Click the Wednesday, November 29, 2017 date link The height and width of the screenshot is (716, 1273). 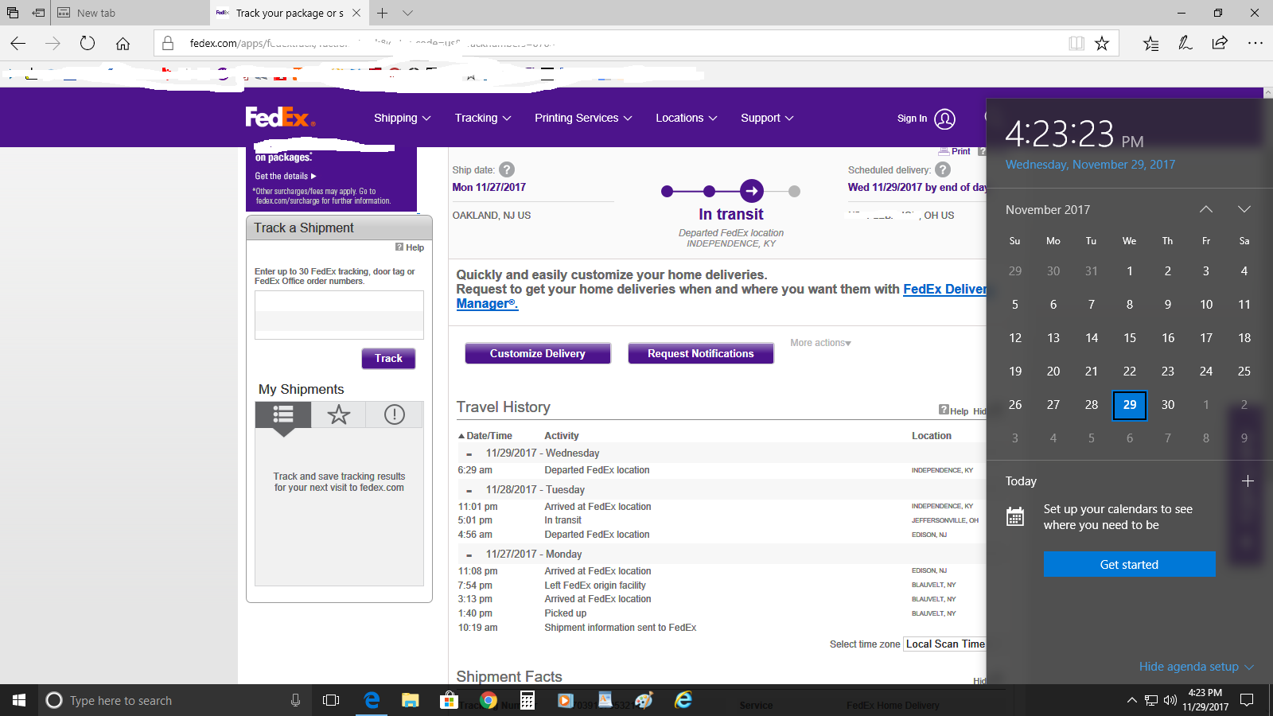(1090, 165)
